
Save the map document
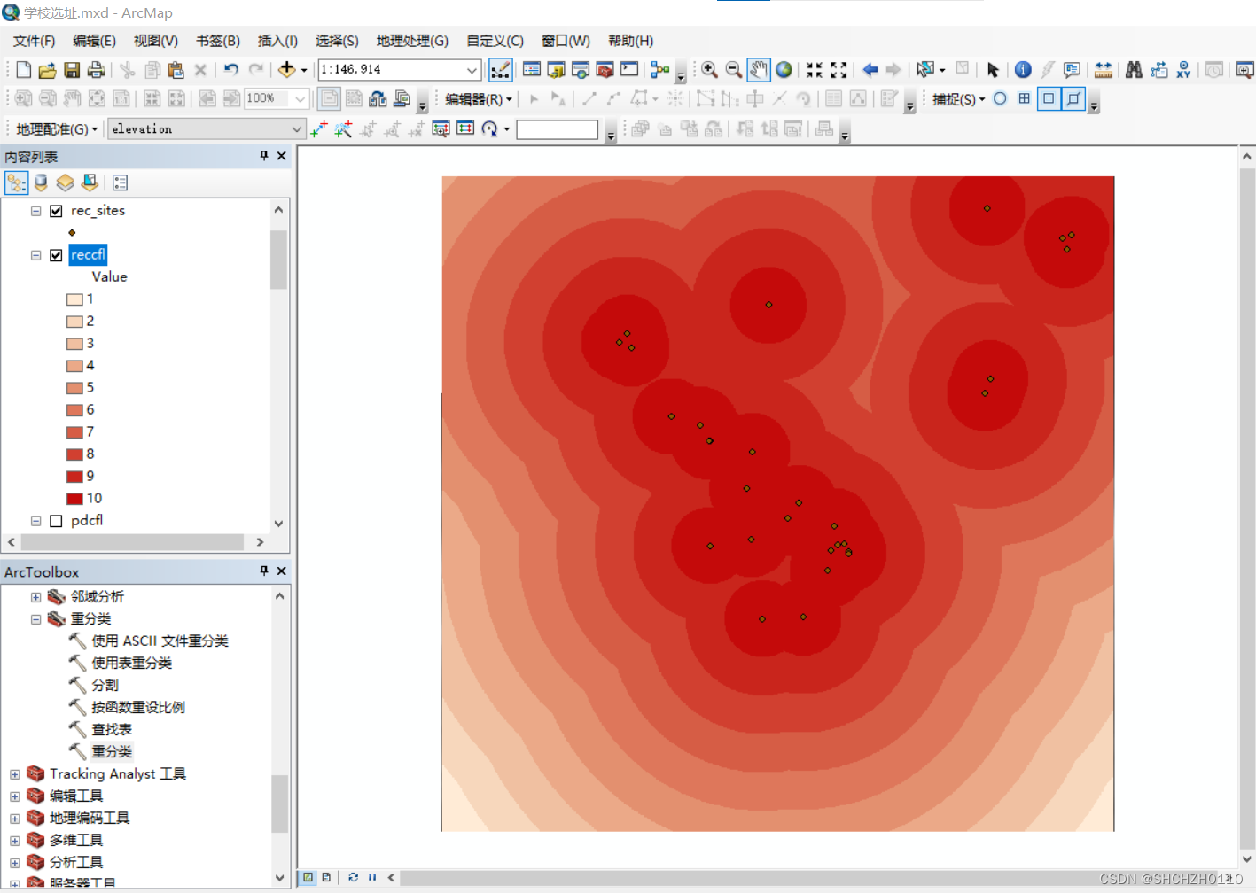click(72, 70)
